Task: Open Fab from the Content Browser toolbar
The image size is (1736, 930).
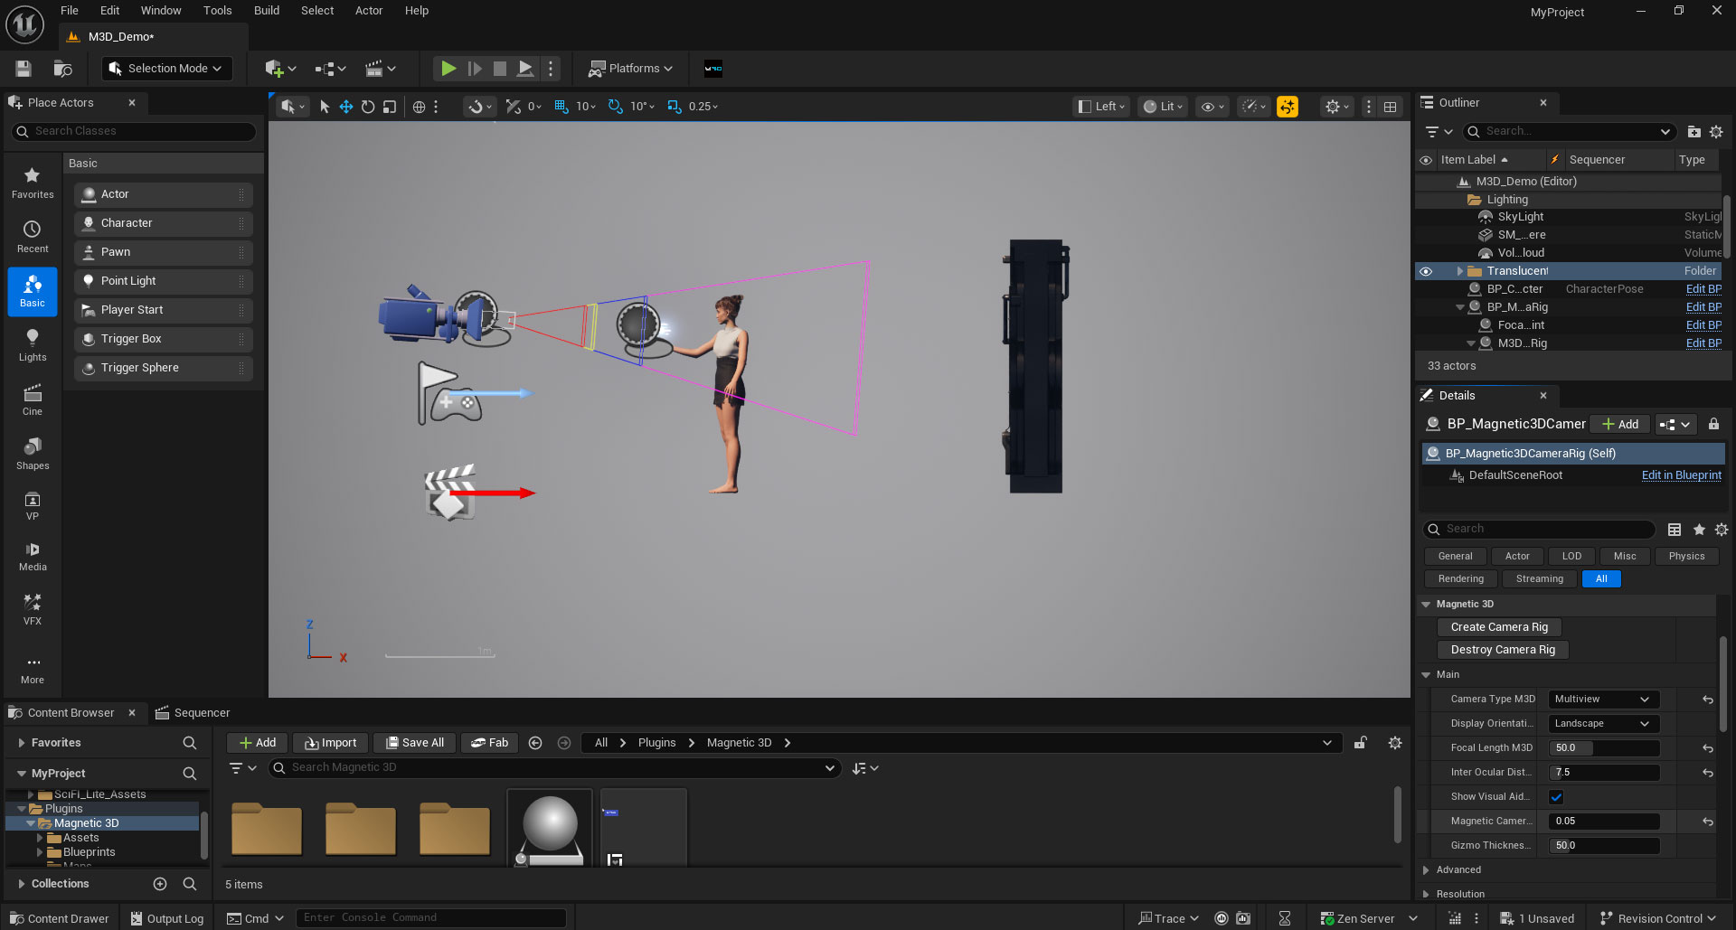Action: (x=489, y=742)
